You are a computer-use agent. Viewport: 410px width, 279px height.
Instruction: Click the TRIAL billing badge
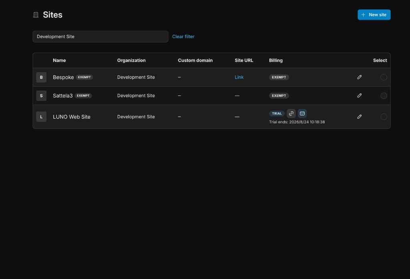click(277, 113)
